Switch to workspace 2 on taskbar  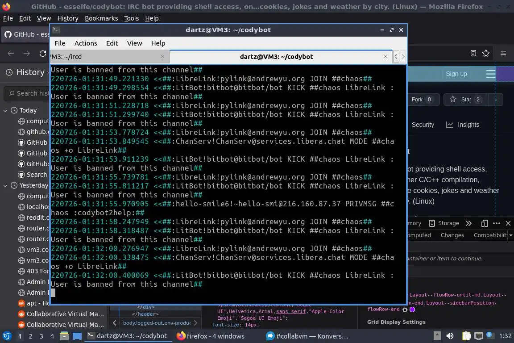(x=30, y=336)
